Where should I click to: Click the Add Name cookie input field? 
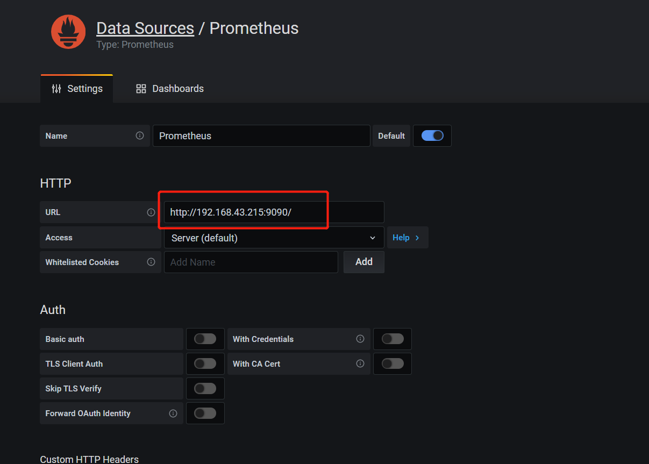(x=251, y=262)
